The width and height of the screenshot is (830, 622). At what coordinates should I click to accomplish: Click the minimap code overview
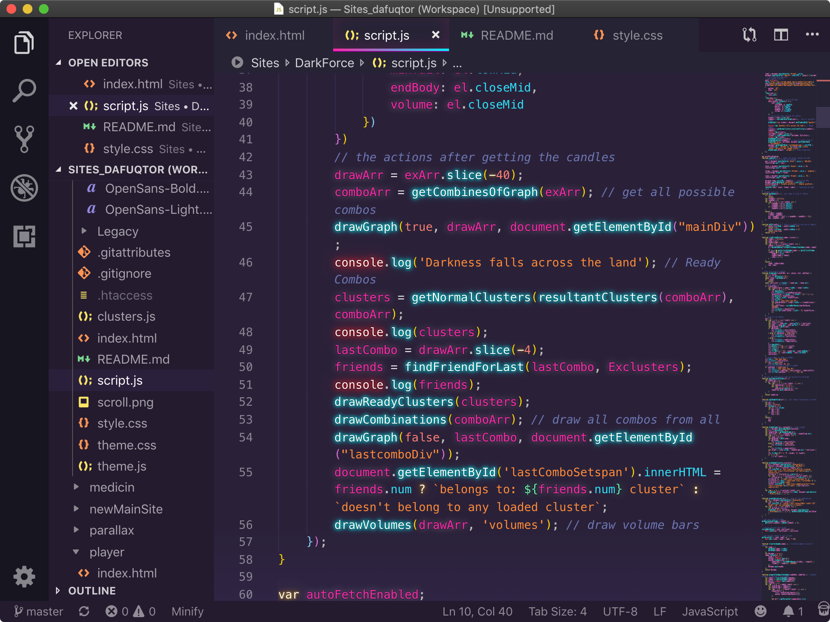pos(788,336)
